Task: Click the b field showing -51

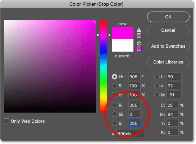Action: point(174,95)
